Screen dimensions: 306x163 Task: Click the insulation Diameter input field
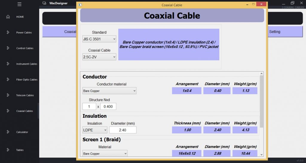(x=123, y=130)
